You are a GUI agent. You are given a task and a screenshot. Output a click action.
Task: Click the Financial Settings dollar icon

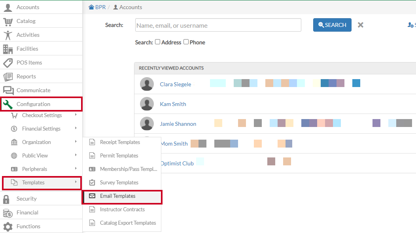(14, 129)
